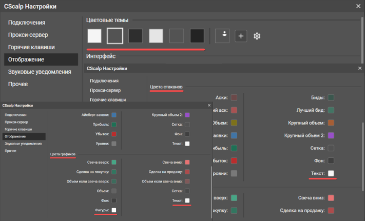Open Горячие клавиши in the small front window sidebar

click(18, 129)
